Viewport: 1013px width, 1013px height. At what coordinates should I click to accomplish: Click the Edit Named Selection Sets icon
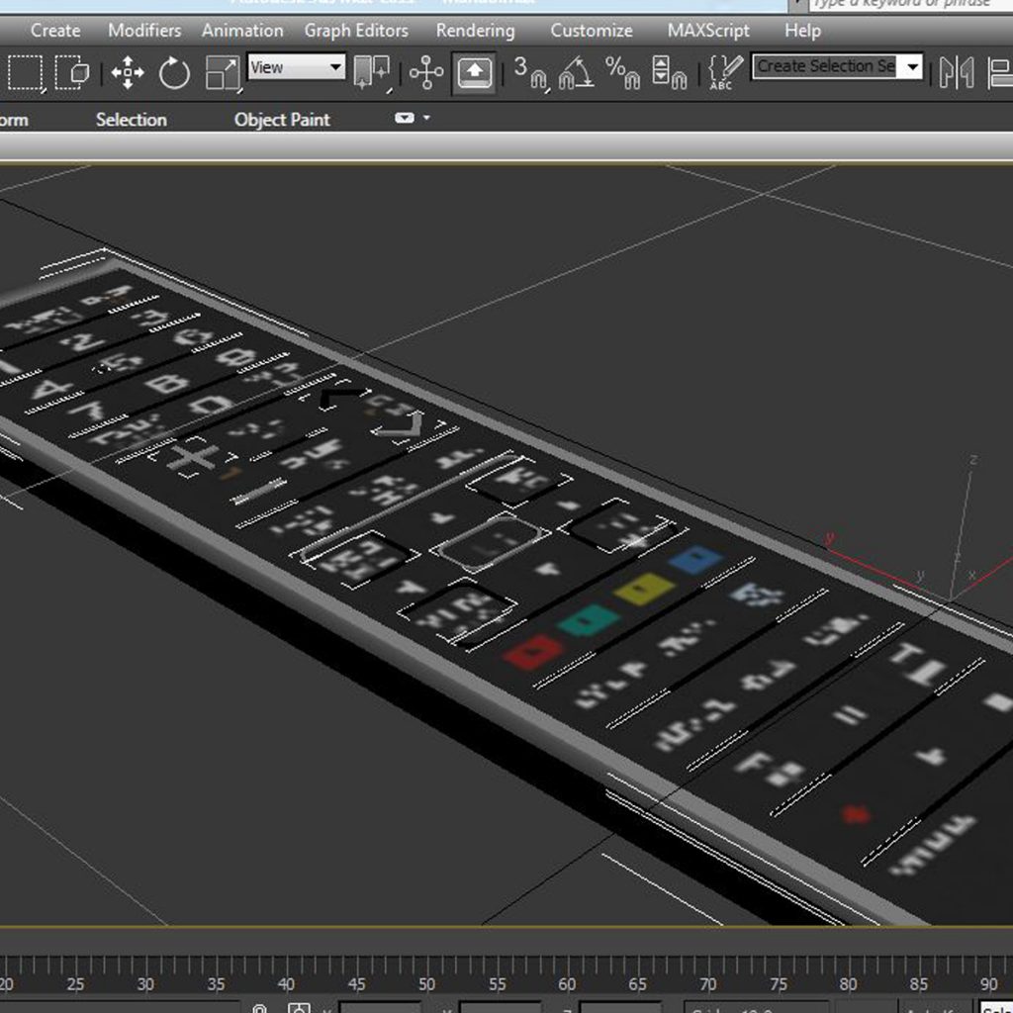point(723,71)
